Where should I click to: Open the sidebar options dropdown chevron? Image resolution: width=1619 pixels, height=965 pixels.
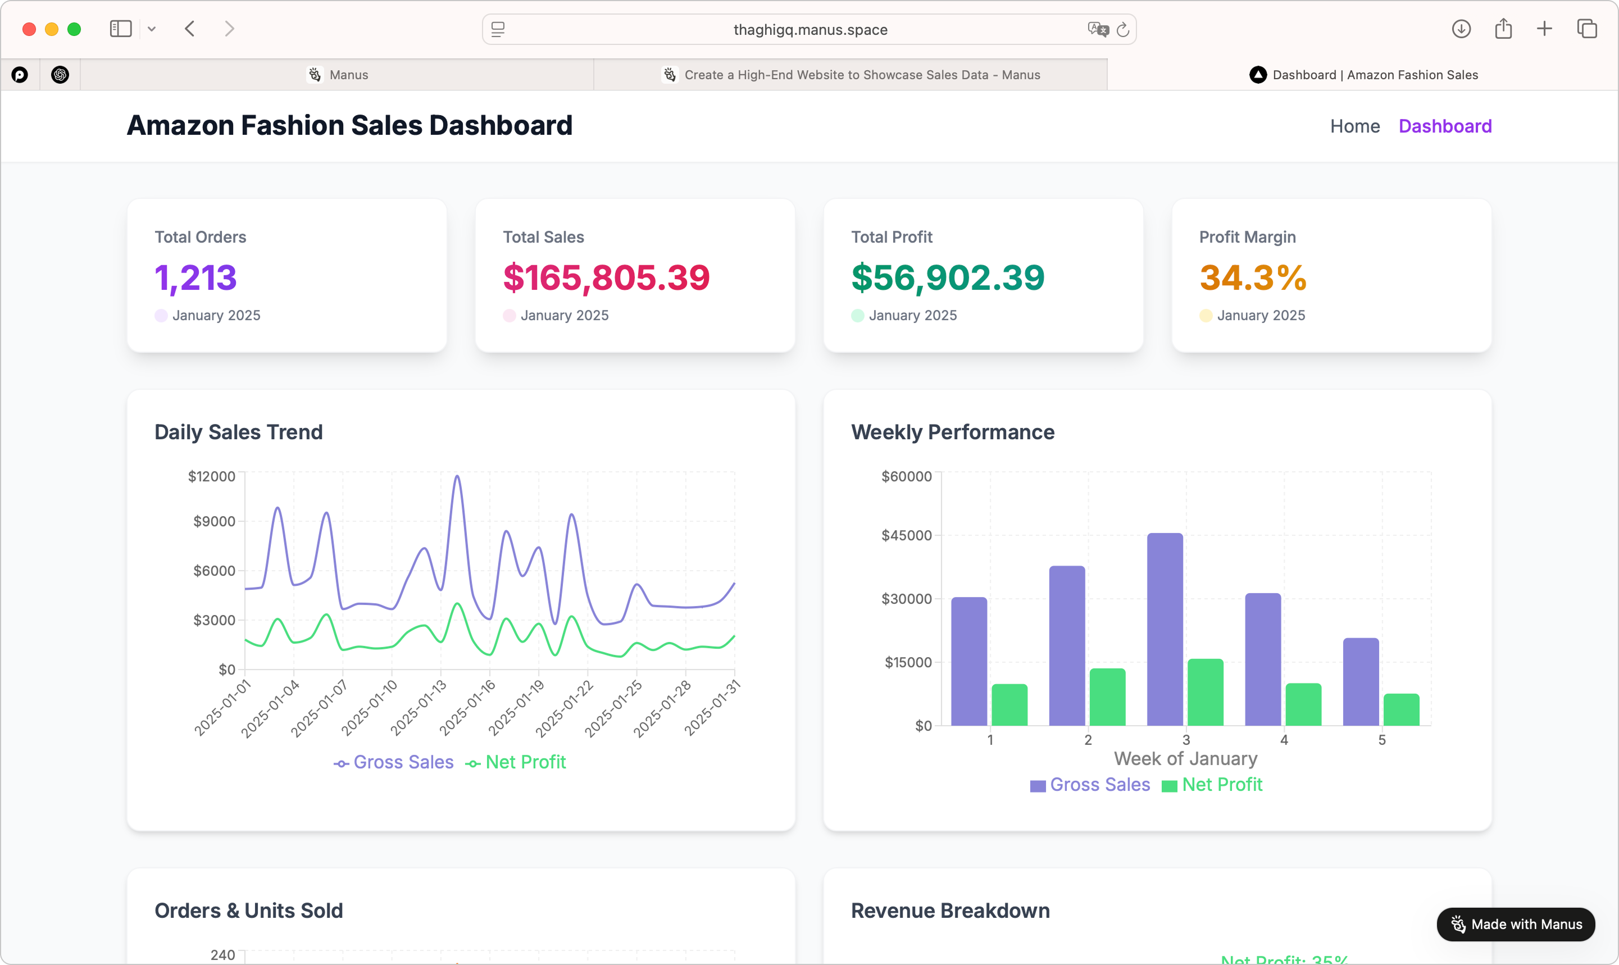click(152, 29)
